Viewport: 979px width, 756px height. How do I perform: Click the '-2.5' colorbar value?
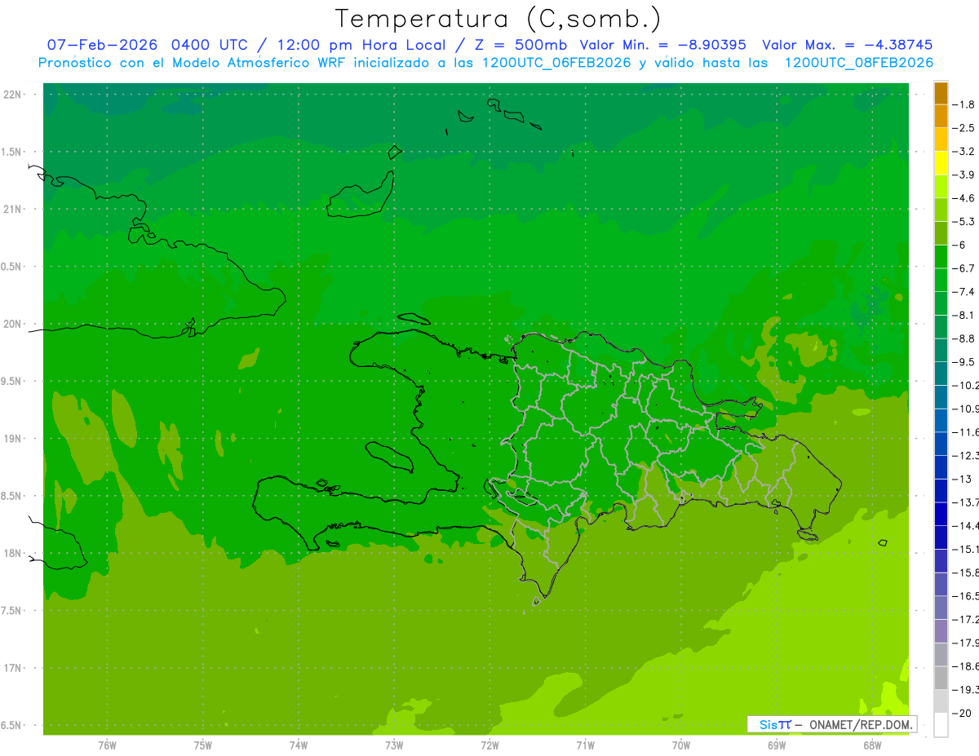click(963, 128)
